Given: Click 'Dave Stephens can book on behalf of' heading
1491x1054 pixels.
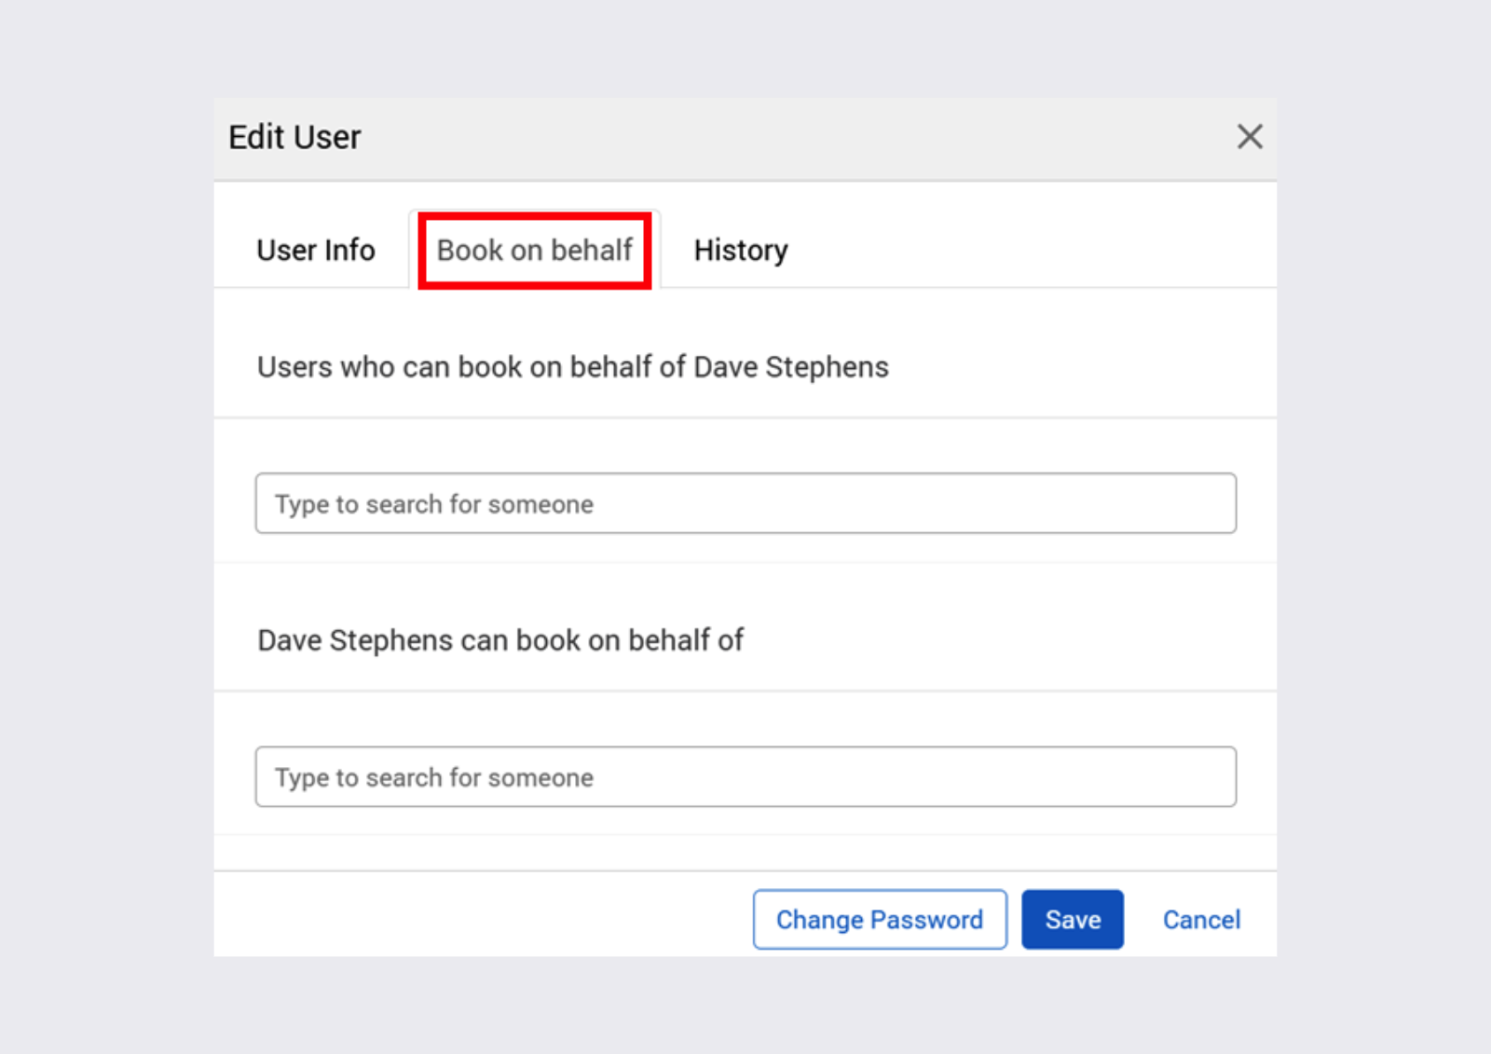Looking at the screenshot, I should (499, 640).
